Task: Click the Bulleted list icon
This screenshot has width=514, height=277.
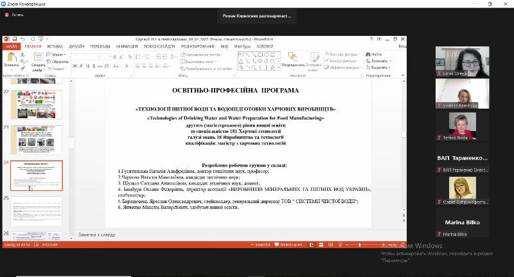Action: tap(139, 57)
